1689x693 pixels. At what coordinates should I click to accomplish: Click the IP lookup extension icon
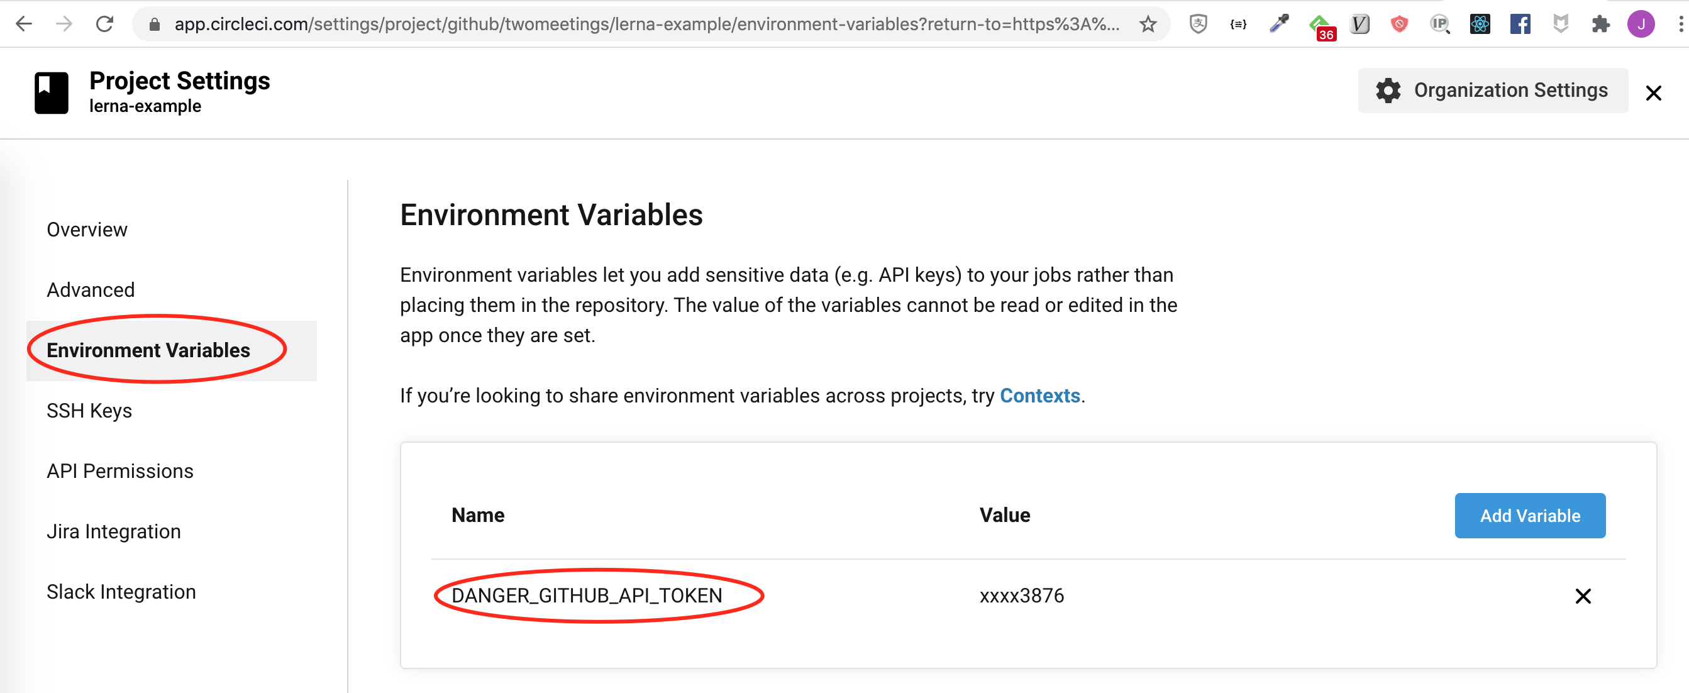[x=1439, y=25]
